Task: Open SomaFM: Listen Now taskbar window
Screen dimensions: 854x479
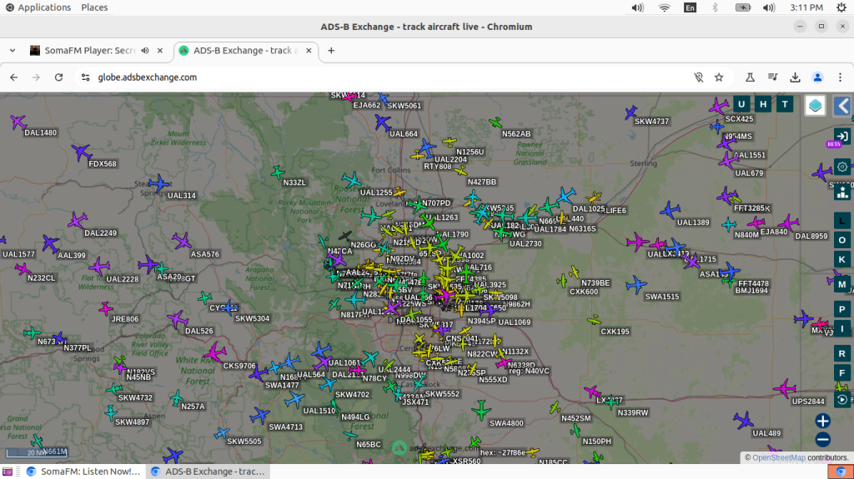Action: click(83, 472)
